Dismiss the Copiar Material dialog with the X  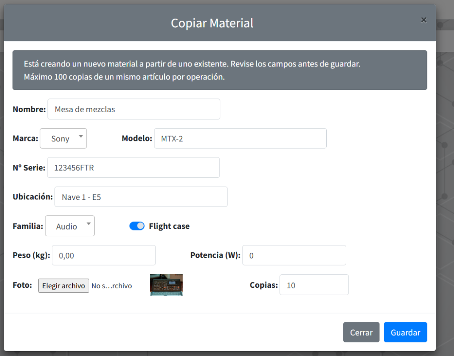coord(423,20)
